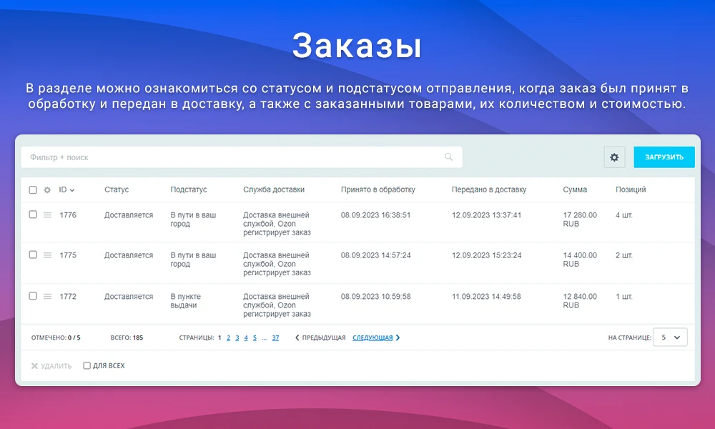Click the right arrow after Следующая
The height and width of the screenshot is (429, 715).
click(x=398, y=337)
